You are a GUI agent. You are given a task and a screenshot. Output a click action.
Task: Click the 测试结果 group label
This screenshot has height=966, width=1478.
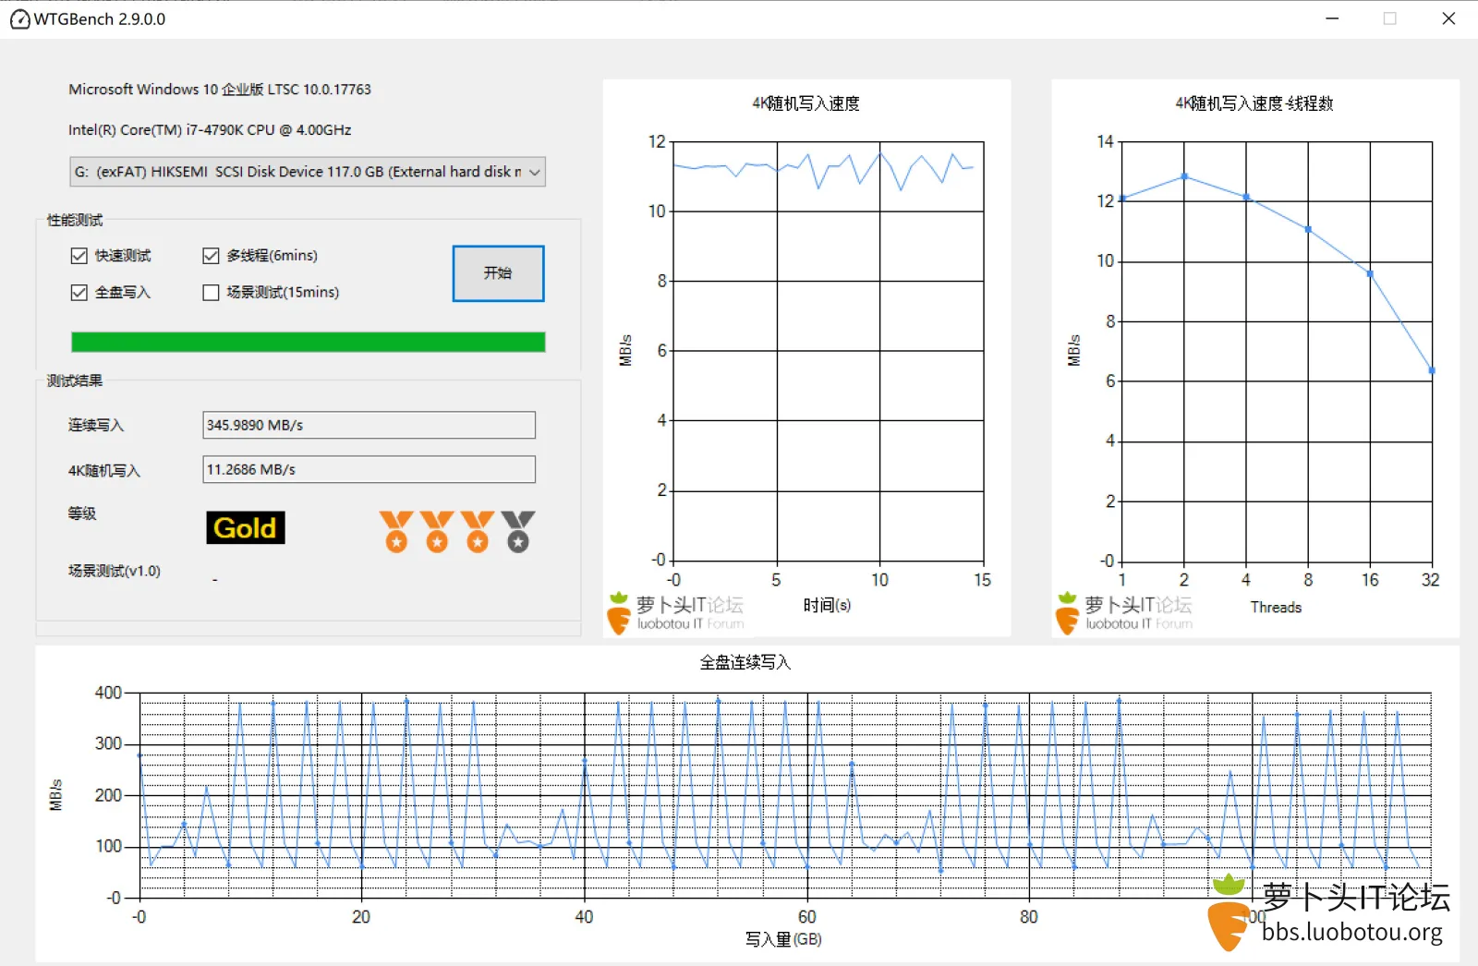click(x=75, y=380)
